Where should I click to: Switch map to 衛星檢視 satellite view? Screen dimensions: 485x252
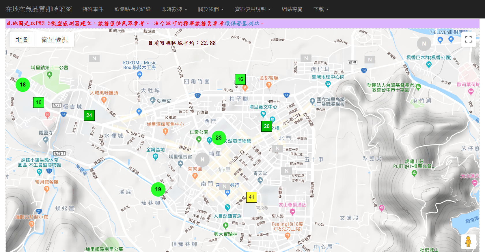tap(55, 40)
